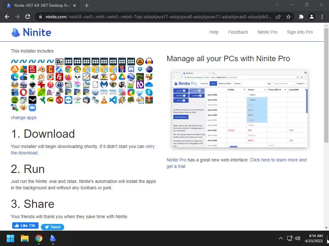Click the Dropbox icon
The height and width of the screenshot is (246, 329).
(140, 69)
